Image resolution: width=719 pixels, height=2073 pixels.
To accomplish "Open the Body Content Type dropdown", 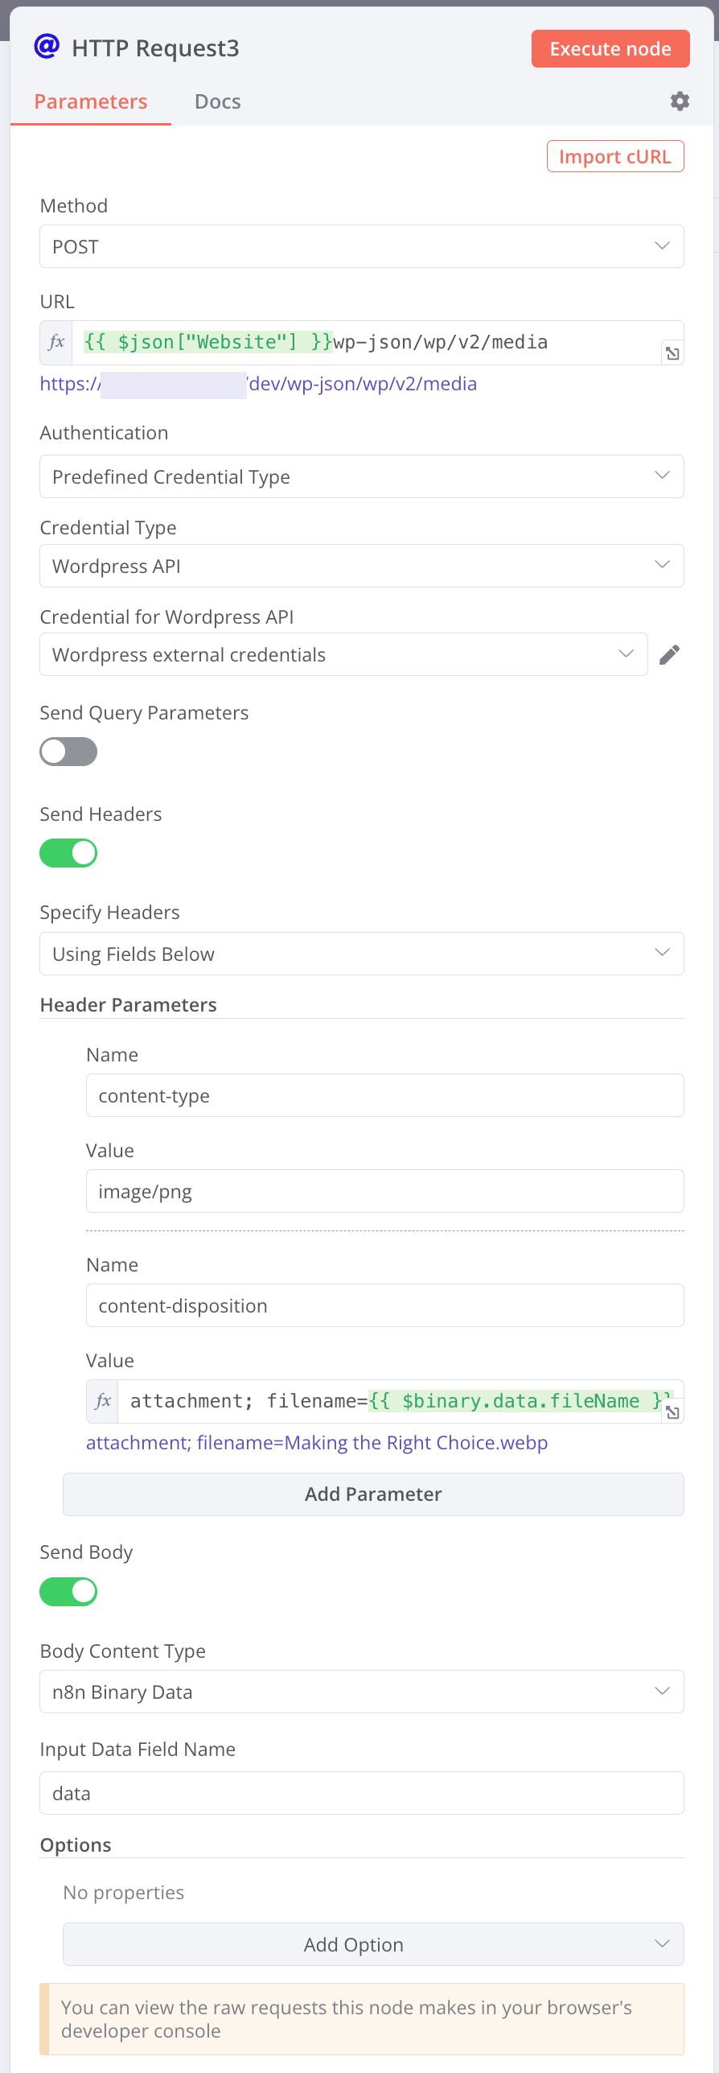I will click(361, 1692).
